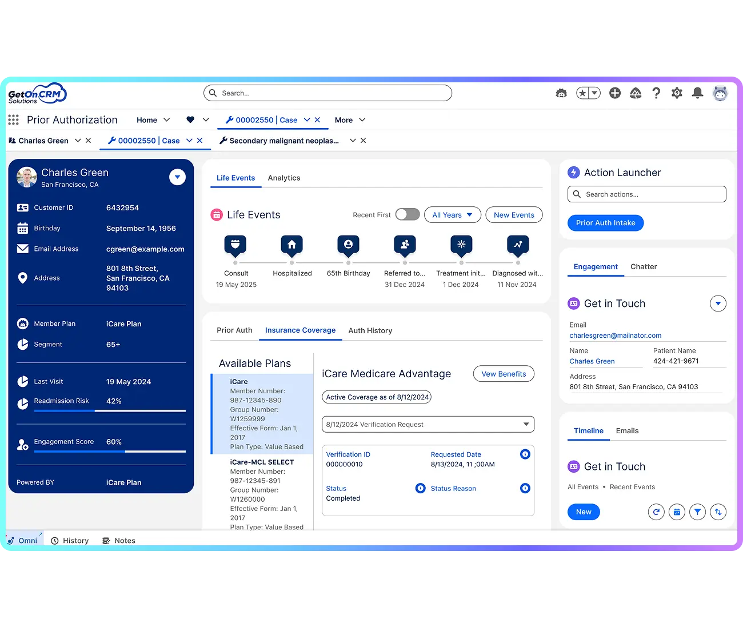Open the charlesgreen@mailnator.com email link
This screenshot has width=743, height=627.
point(616,336)
